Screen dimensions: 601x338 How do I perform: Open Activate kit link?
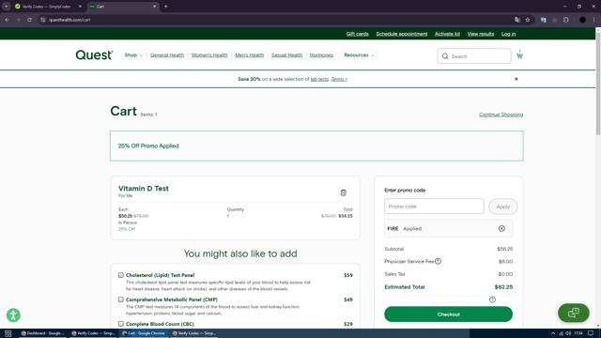click(447, 34)
